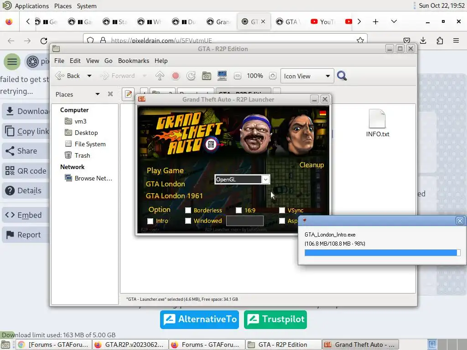This screenshot has width=467, height=350.
Task: Open a new Firefox tab
Action: pyautogui.click(x=376, y=21)
